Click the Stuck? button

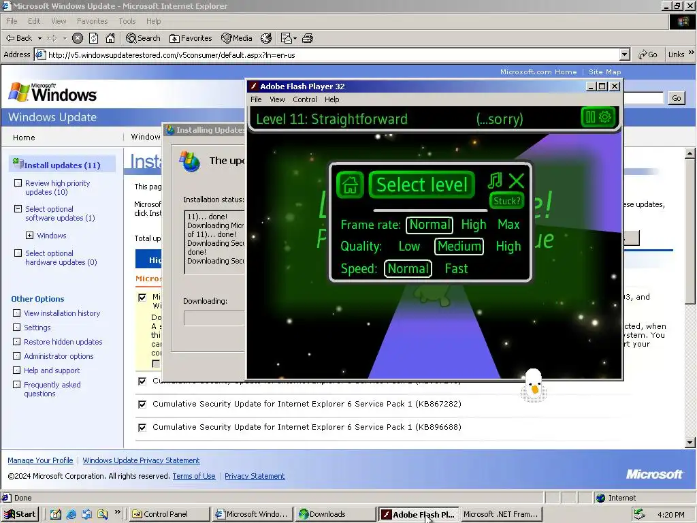506,201
